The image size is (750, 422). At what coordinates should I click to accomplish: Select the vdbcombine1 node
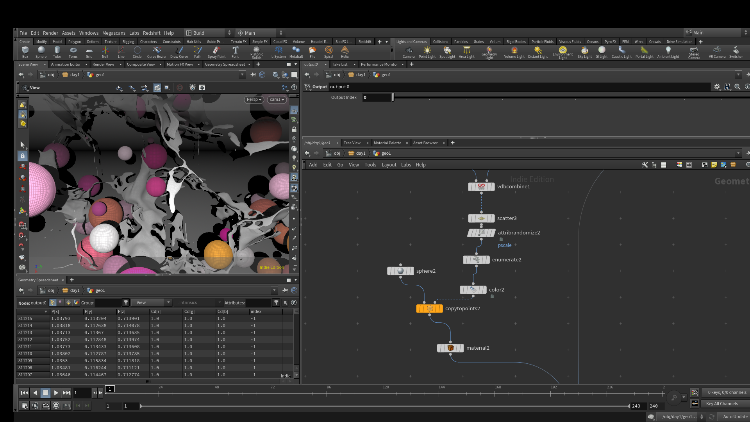click(481, 187)
